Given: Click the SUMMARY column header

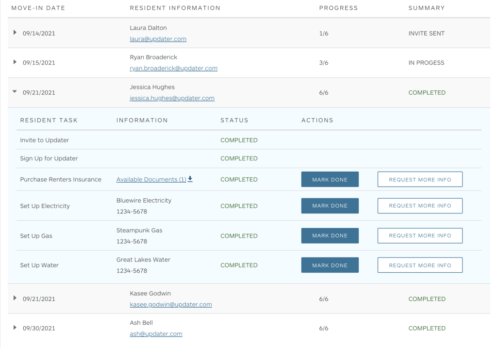Looking at the screenshot, I should [x=427, y=8].
